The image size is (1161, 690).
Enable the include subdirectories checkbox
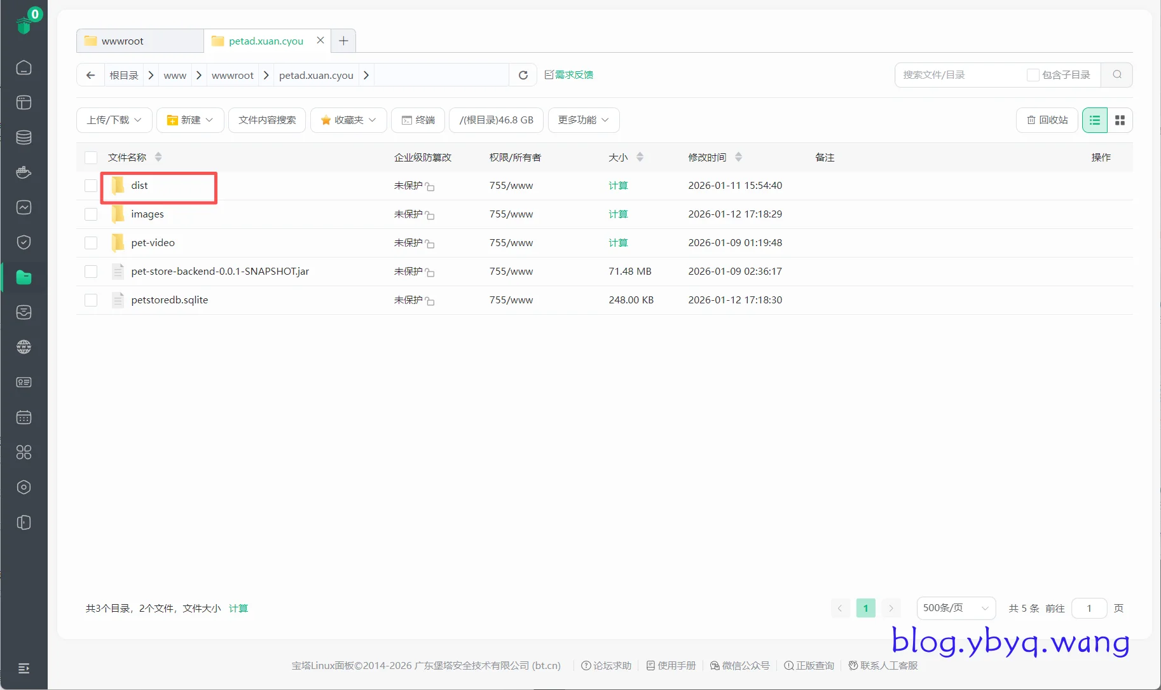pyautogui.click(x=1033, y=75)
